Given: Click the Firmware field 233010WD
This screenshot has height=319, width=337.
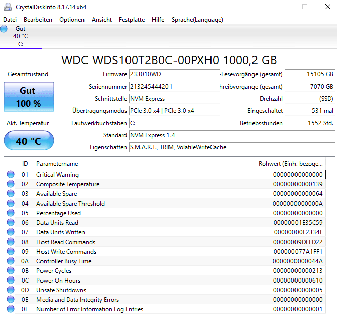Looking at the screenshot, I should pos(174,74).
